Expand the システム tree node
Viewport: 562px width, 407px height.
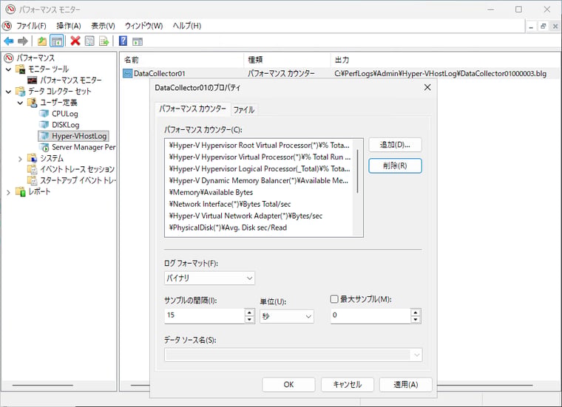pos(20,159)
